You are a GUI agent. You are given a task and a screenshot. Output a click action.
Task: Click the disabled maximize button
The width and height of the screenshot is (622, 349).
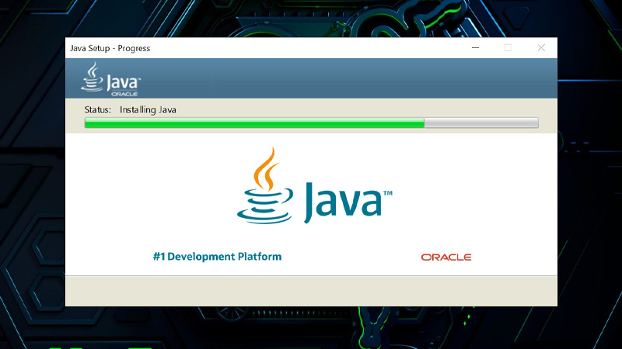[508, 48]
